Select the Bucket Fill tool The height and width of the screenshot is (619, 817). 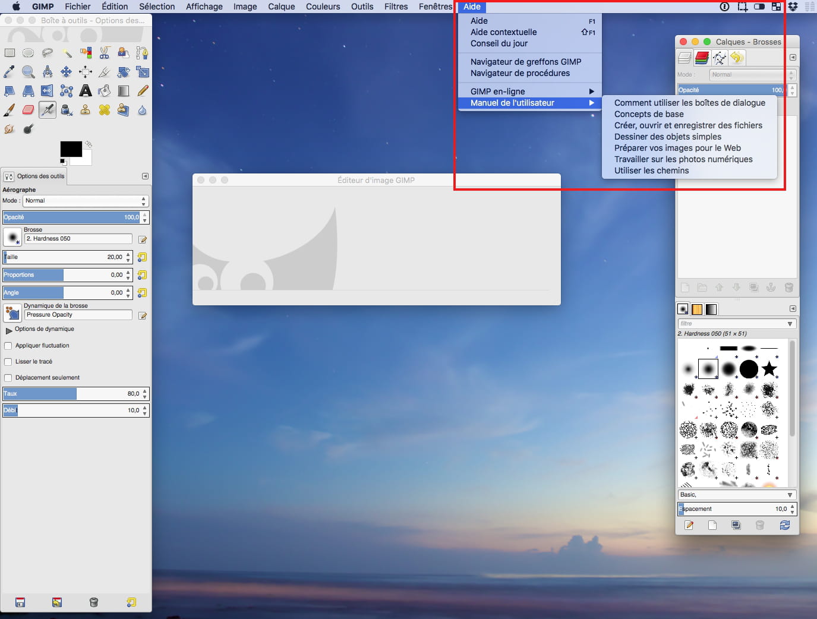(x=105, y=91)
